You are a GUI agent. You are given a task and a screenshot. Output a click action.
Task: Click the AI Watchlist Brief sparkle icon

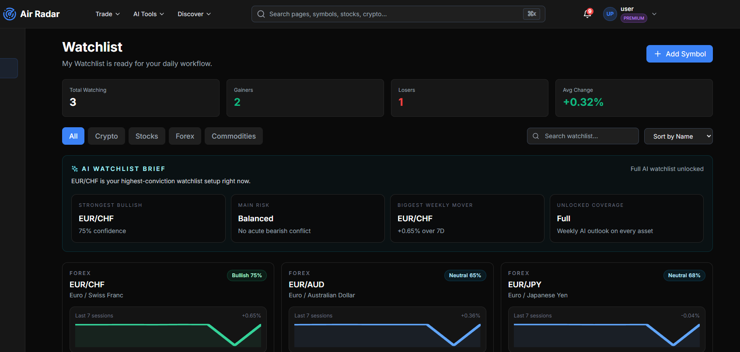tap(75, 169)
